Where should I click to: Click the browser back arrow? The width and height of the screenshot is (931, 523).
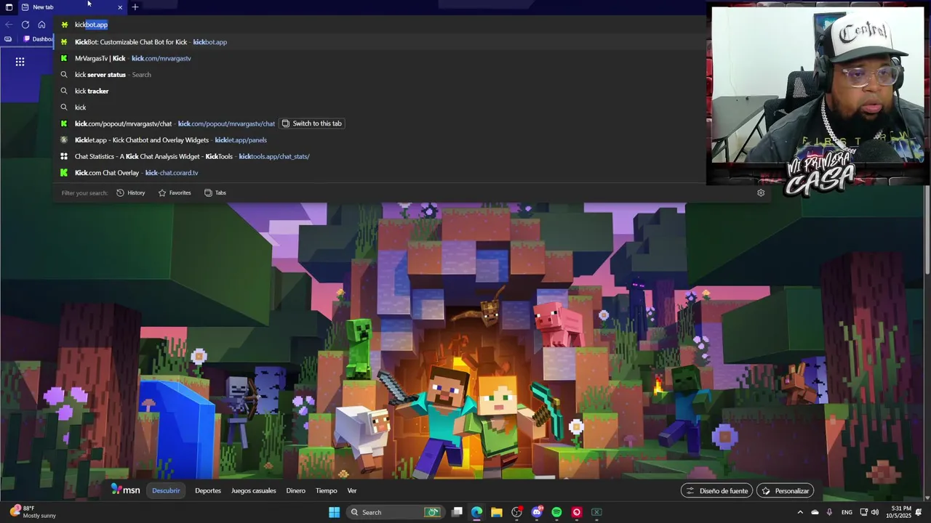[9, 24]
